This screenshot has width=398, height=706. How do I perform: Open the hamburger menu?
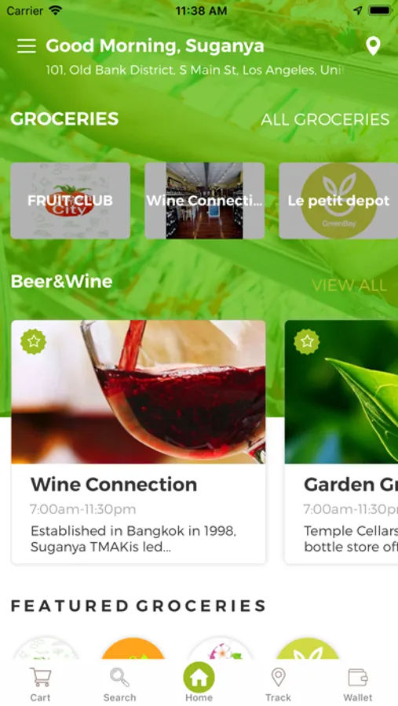[x=27, y=46]
